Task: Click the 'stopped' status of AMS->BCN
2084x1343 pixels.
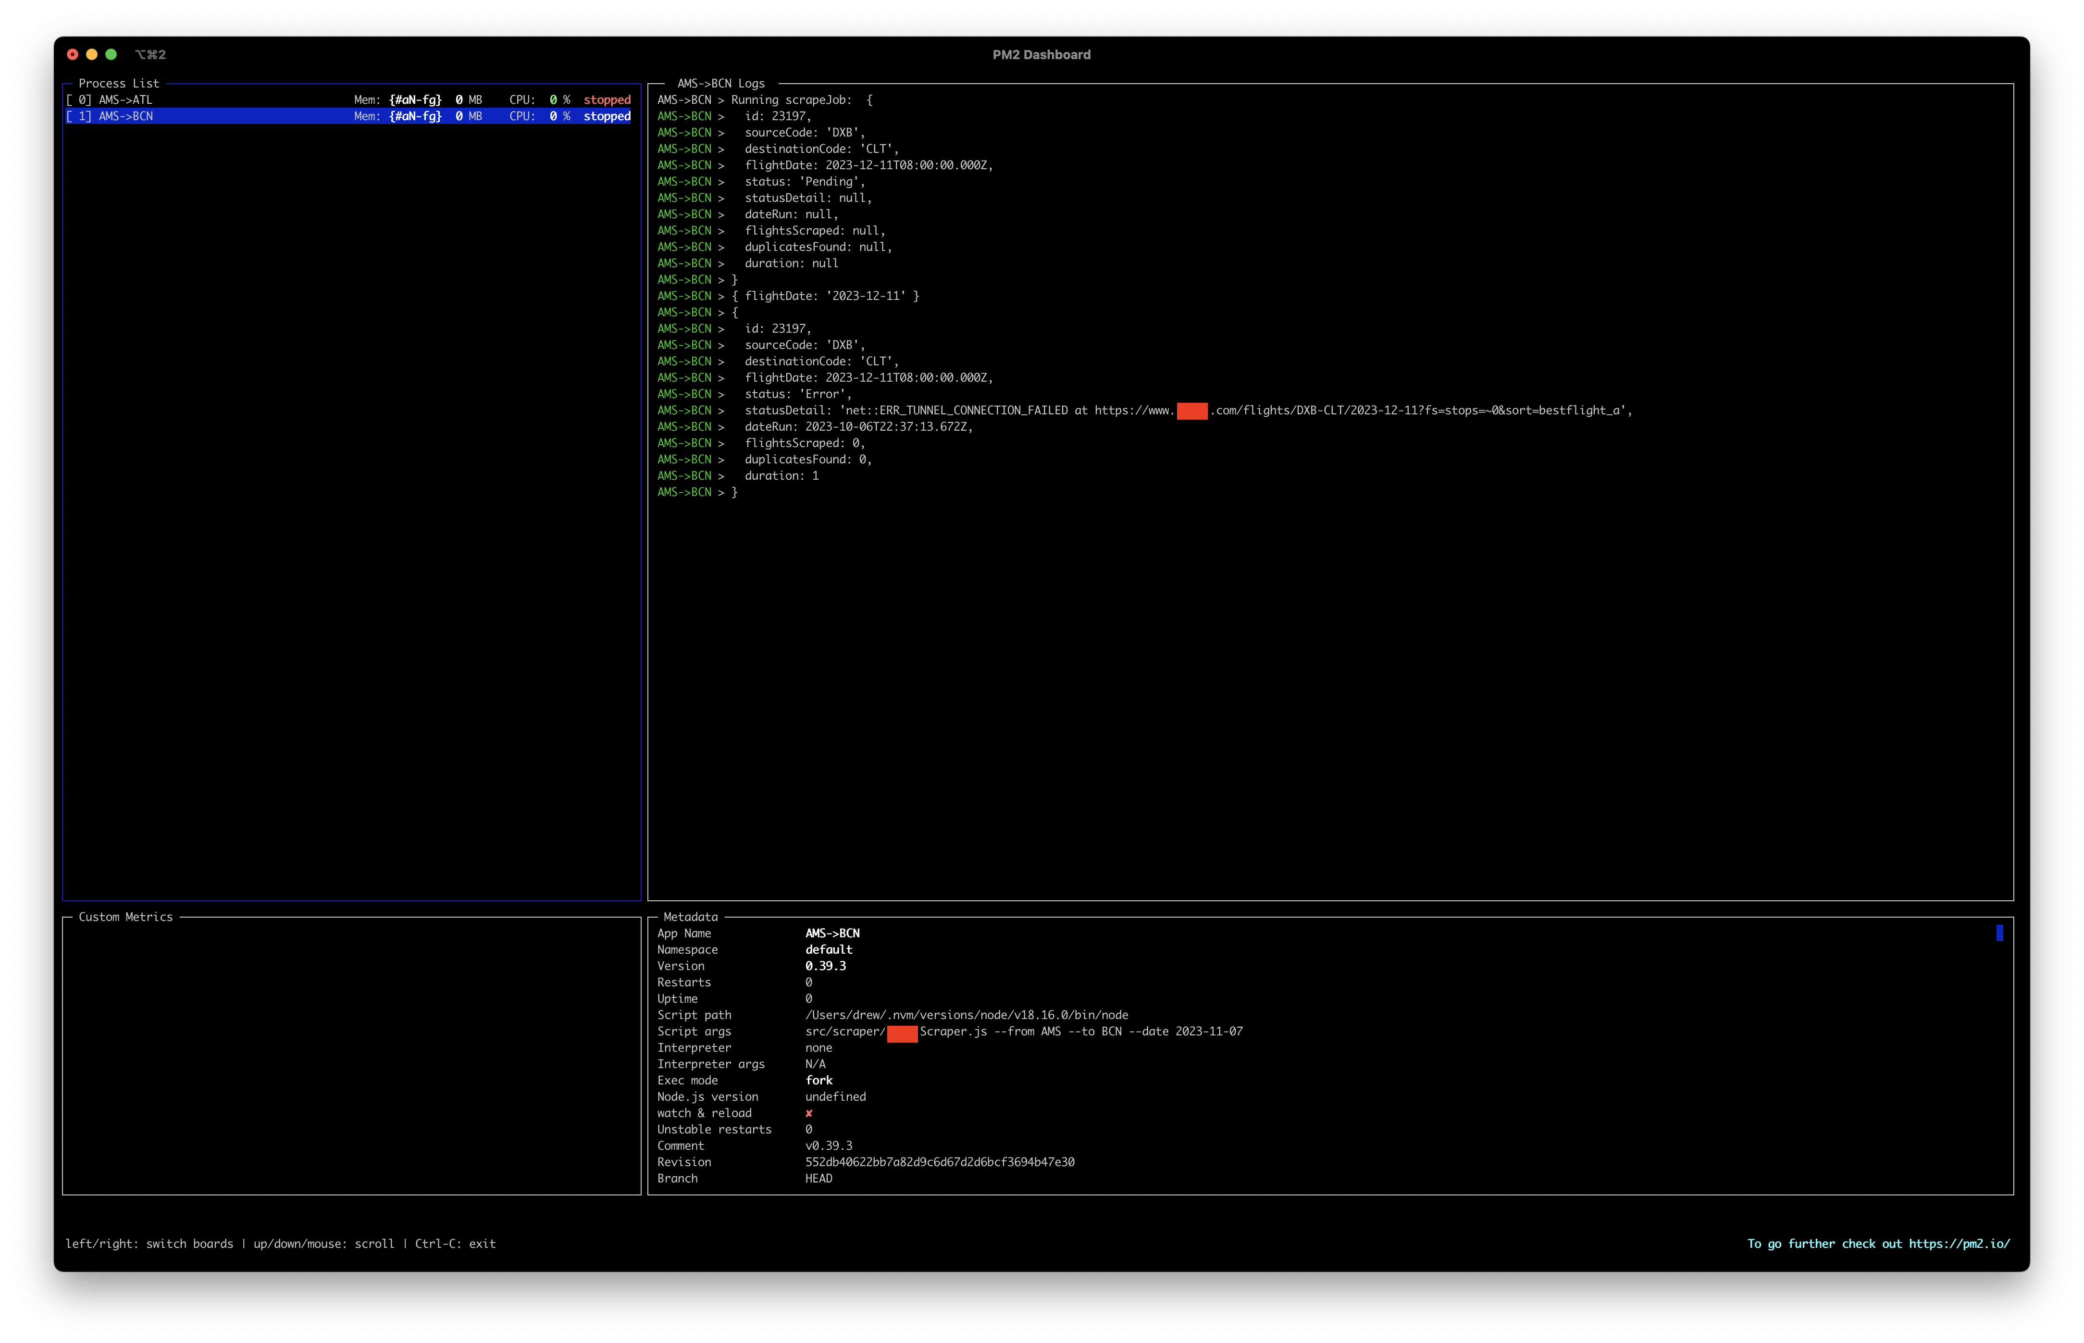Action: pos(606,116)
